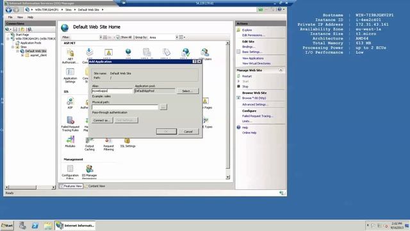
Task: Open Failed Request Tracing Rules icon
Action: 70,124
